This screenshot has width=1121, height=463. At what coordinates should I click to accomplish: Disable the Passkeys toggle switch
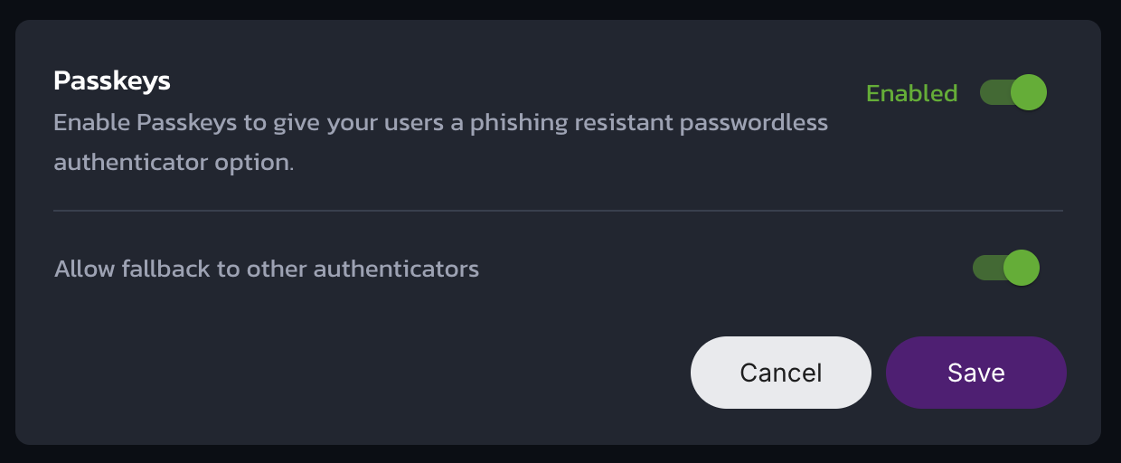[1013, 92]
